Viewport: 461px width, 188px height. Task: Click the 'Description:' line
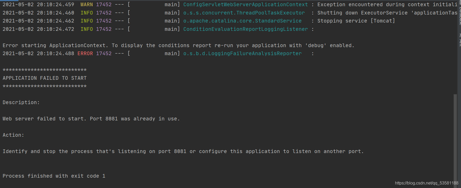click(21, 102)
